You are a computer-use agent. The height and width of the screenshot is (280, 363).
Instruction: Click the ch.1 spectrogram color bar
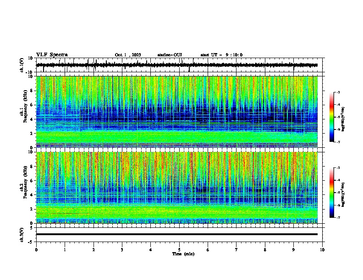pos(331,117)
